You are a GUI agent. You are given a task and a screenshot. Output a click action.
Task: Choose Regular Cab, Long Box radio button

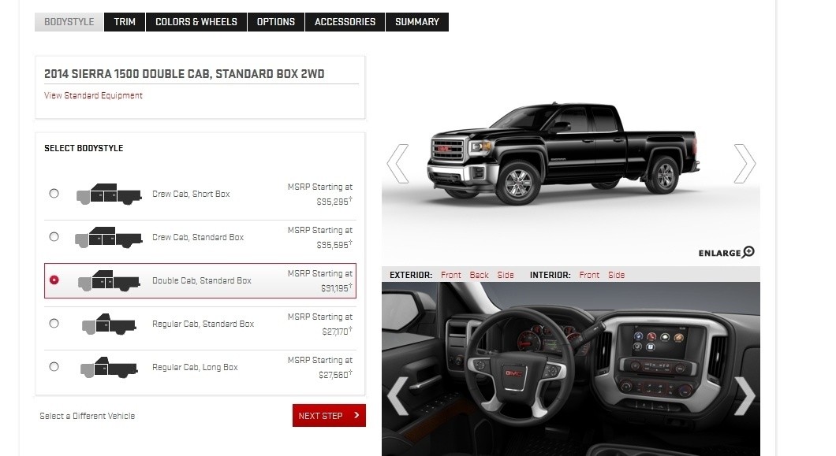coord(54,366)
